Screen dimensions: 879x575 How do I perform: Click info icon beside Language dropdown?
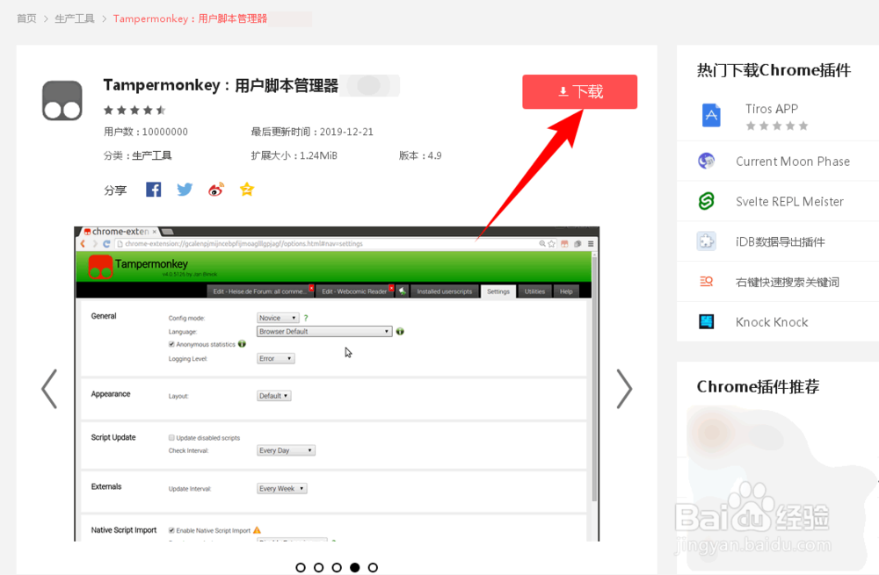400,332
